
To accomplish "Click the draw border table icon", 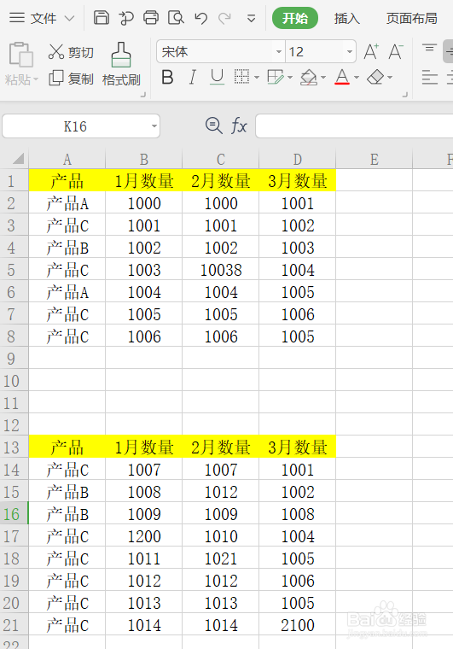I will click(276, 77).
